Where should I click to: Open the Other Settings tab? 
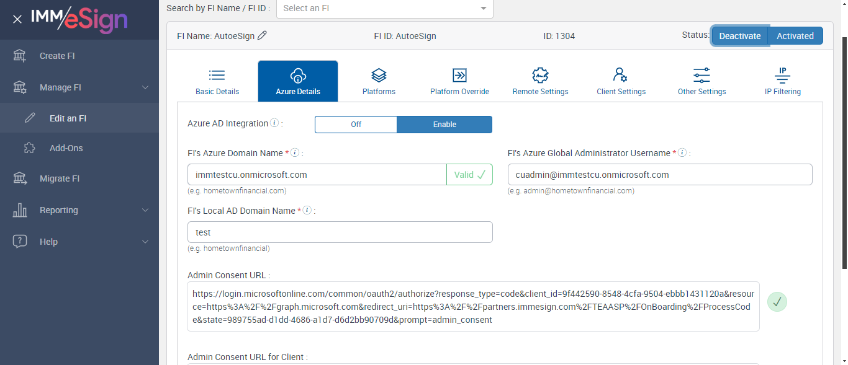701,81
